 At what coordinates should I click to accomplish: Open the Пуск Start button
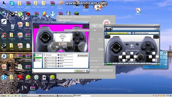point(3,96)
